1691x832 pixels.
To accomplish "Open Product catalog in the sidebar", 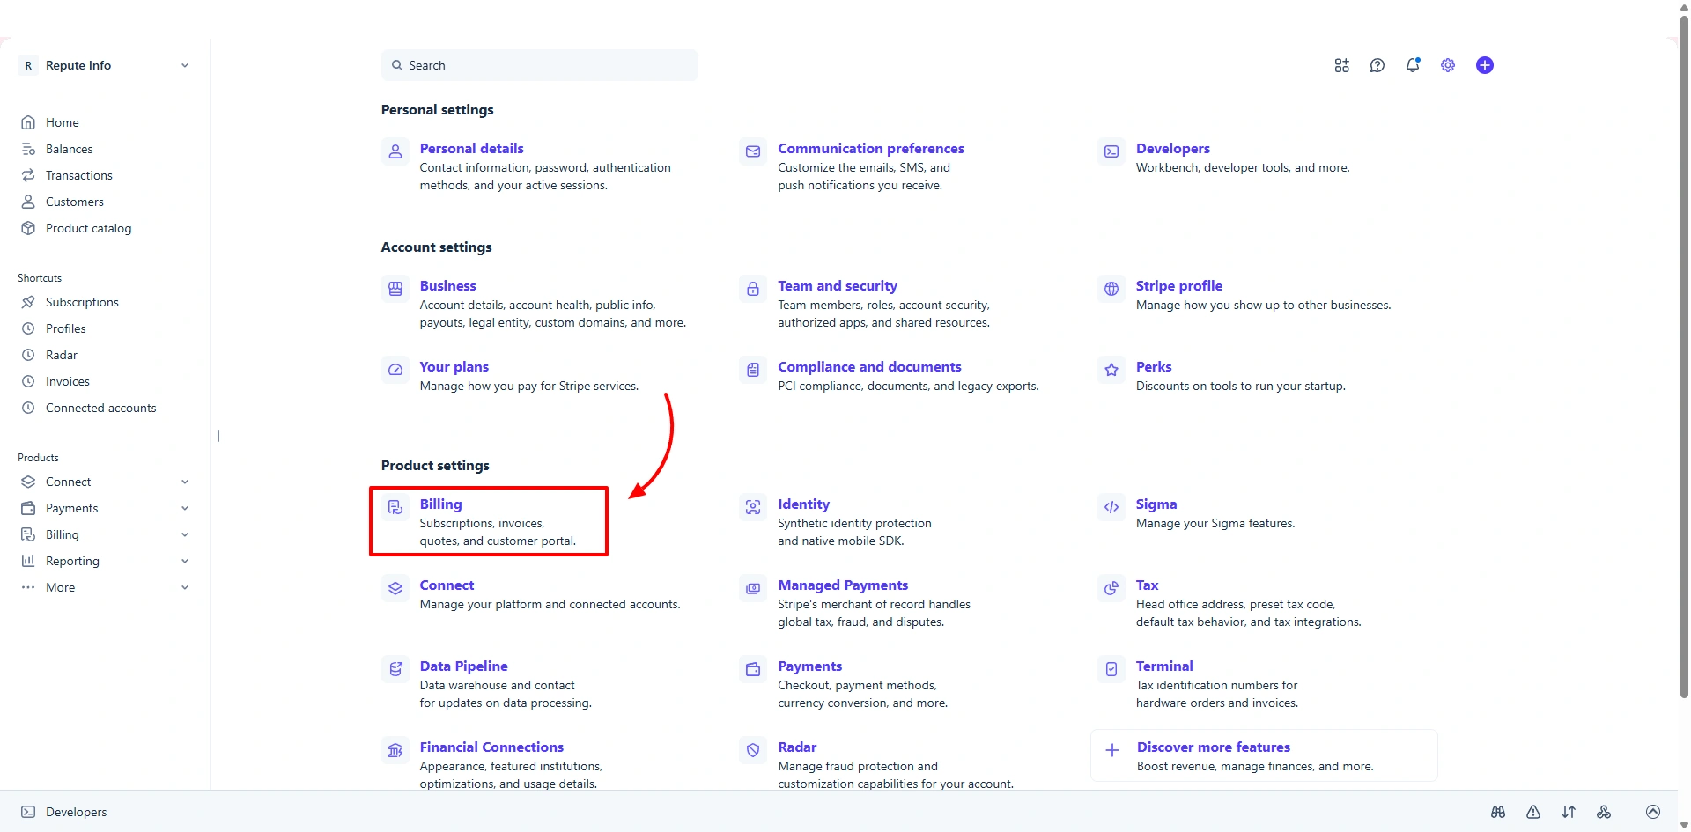I will tap(88, 228).
